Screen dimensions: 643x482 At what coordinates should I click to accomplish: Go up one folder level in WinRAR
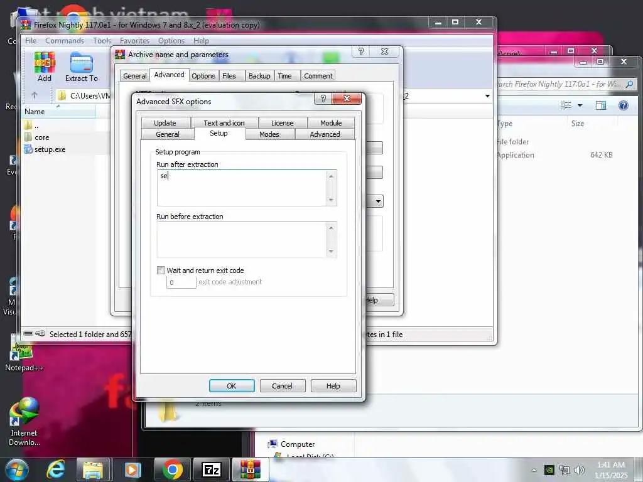point(35,95)
